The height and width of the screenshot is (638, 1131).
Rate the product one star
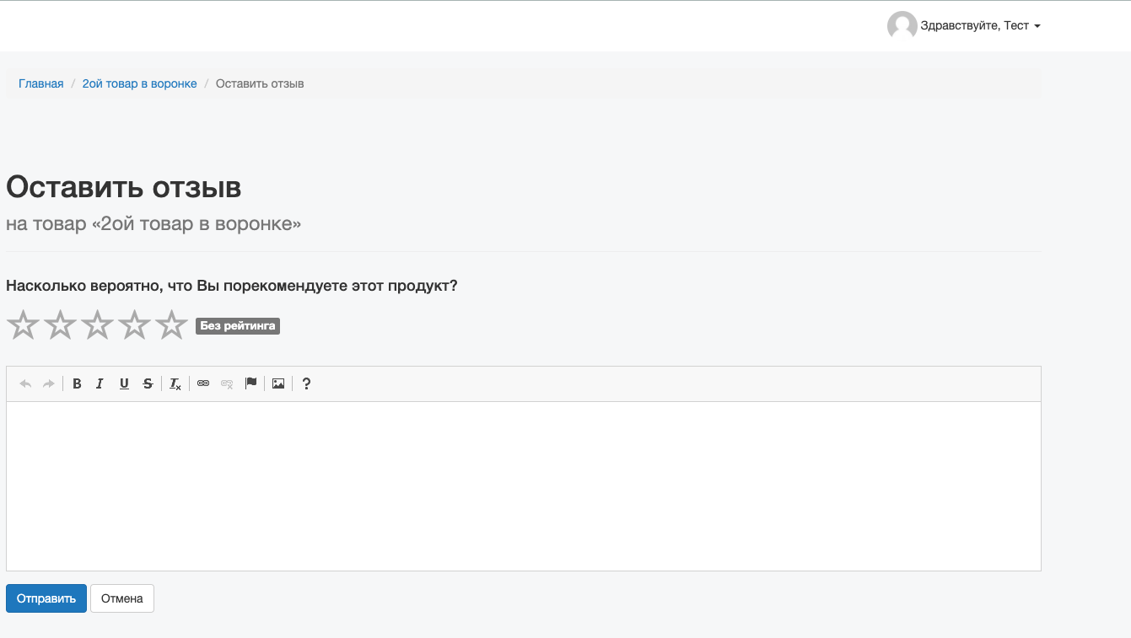point(24,325)
